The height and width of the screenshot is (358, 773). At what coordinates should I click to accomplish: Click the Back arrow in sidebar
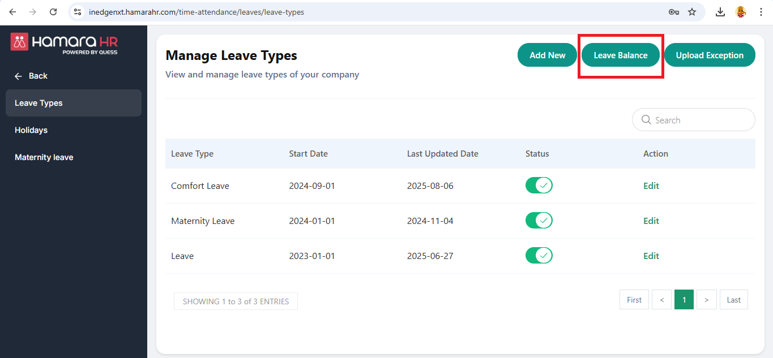coord(19,76)
